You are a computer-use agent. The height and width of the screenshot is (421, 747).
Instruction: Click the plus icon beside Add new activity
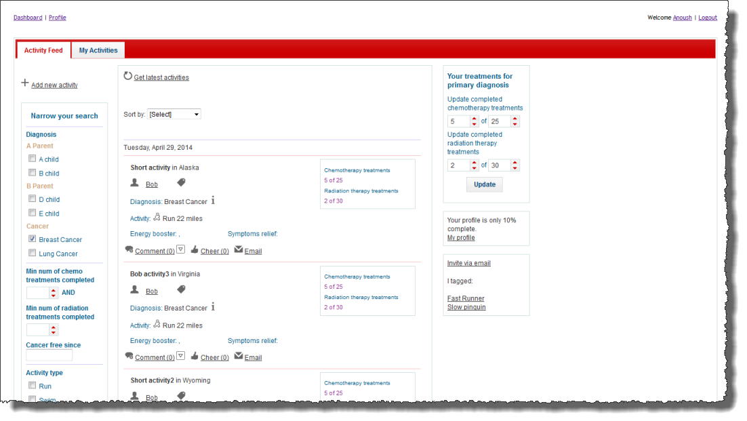(25, 83)
